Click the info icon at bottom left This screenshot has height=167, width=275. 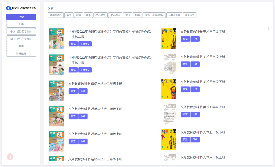pos(10,157)
